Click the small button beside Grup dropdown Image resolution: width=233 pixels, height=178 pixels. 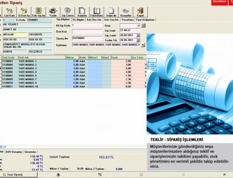click(x=144, y=25)
